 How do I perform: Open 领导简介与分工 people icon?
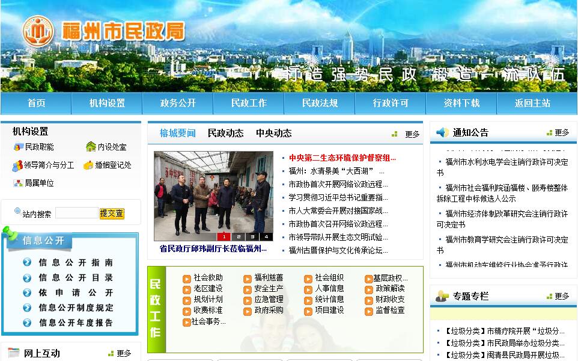(x=17, y=165)
